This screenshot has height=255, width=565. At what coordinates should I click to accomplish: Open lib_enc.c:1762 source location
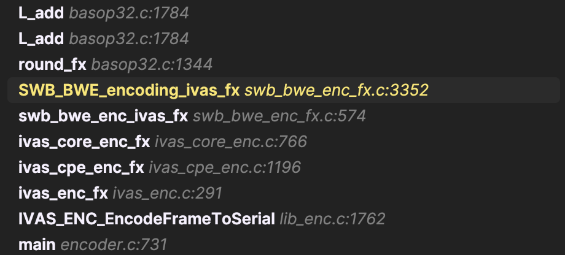[x=332, y=219]
